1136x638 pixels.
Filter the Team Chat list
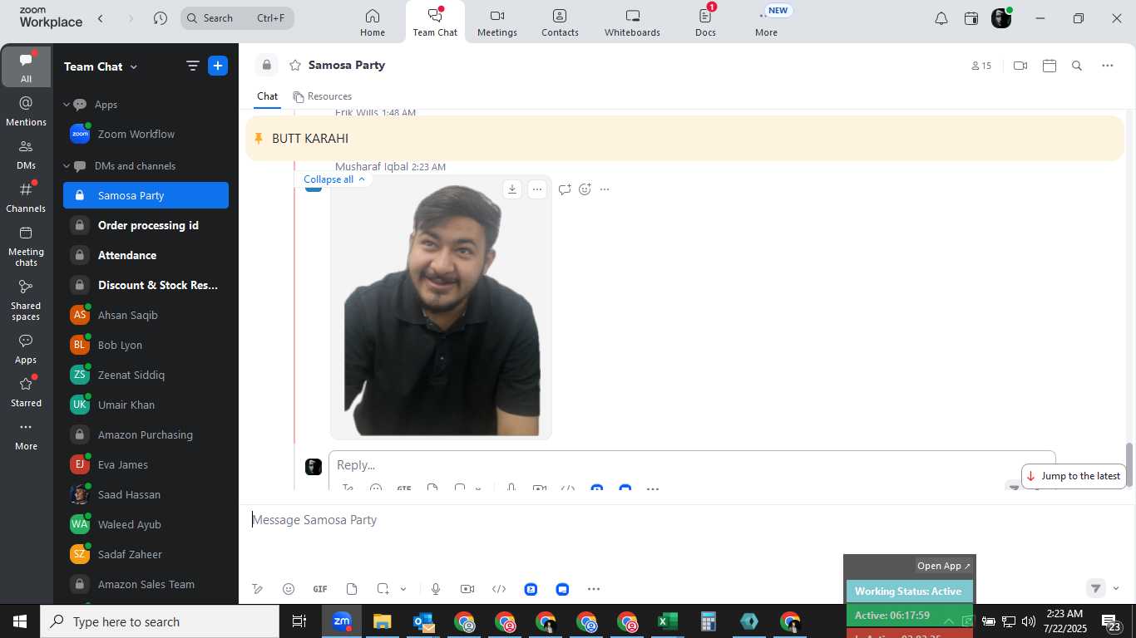[x=192, y=66]
